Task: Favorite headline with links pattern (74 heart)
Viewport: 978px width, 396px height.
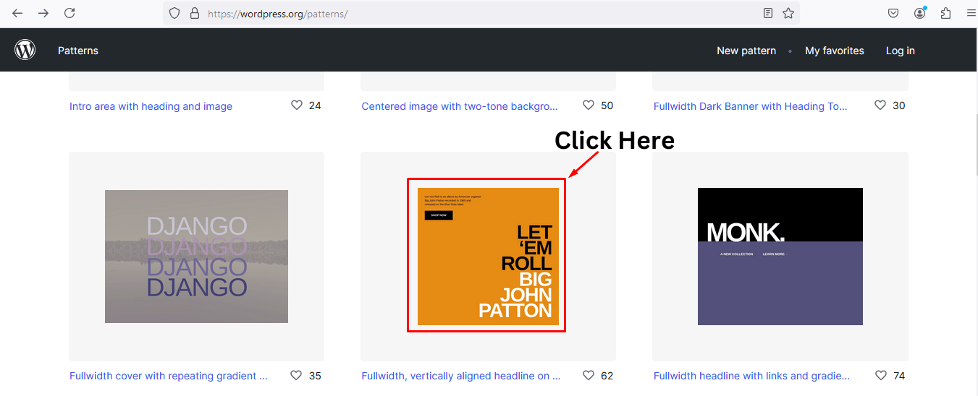Action: pos(881,375)
